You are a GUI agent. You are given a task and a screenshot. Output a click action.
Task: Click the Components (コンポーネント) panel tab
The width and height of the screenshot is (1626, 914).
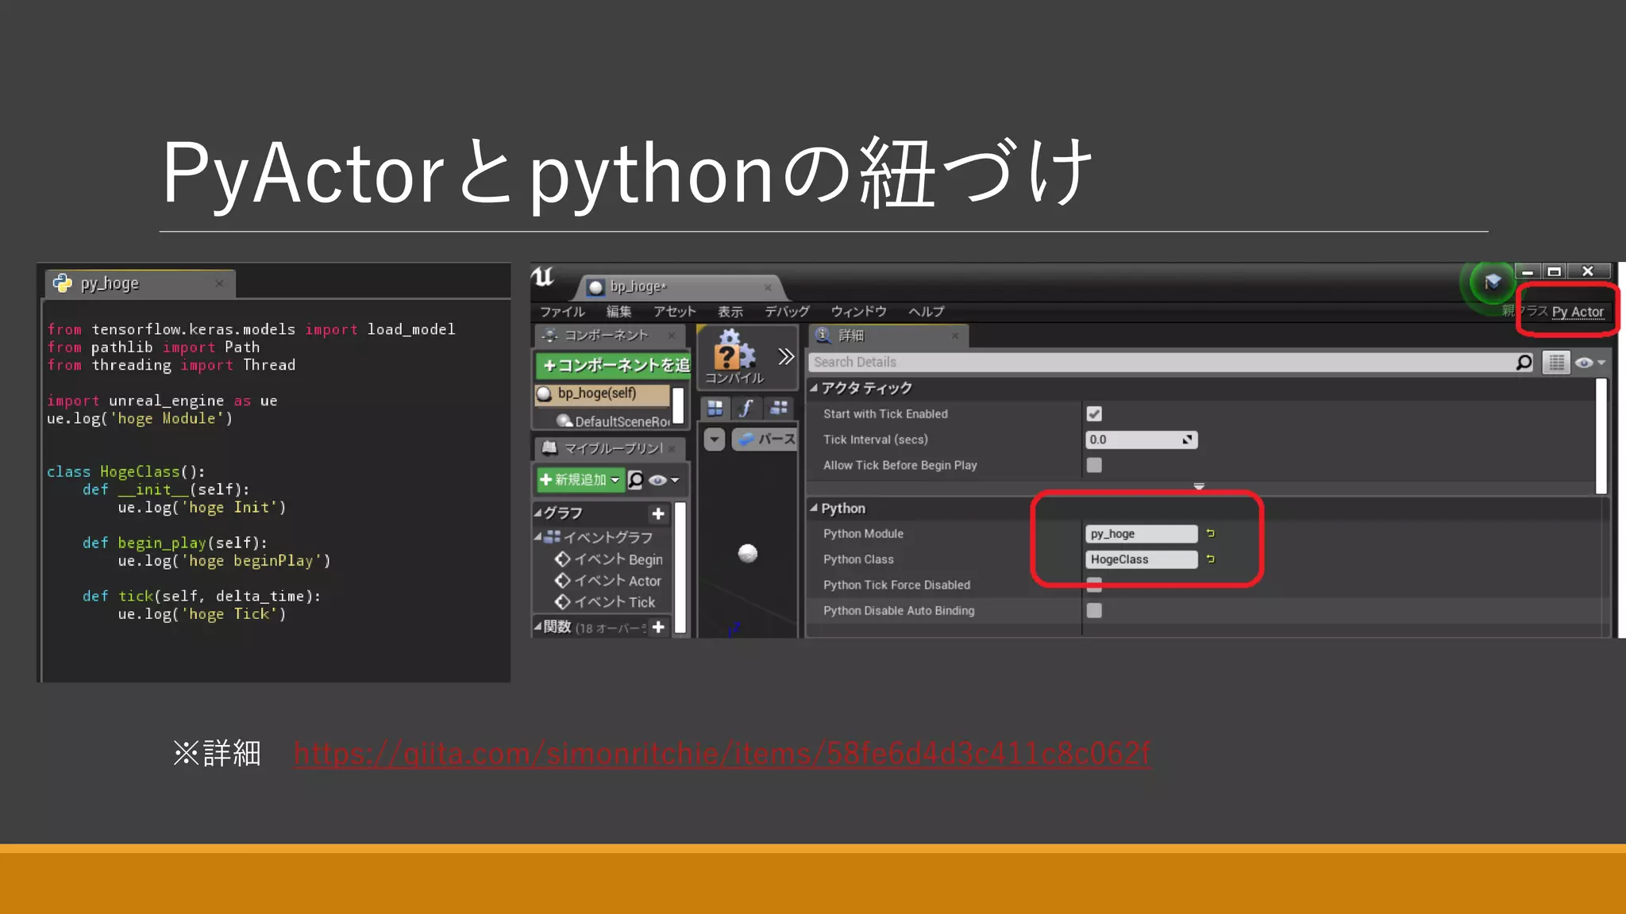pyautogui.click(x=607, y=336)
